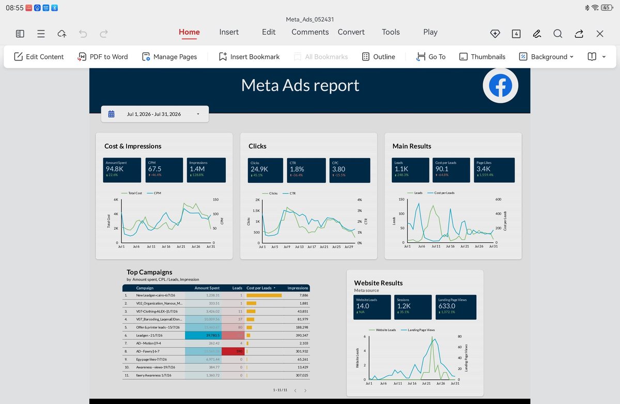Select the Impressions 1.4M card
This screenshot has width=620, height=404.
pyautogui.click(x=206, y=170)
